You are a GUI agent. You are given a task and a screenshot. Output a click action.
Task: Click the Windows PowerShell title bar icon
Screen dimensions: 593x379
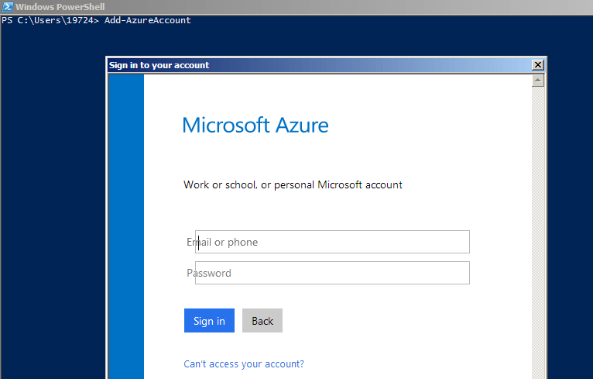pos(7,7)
